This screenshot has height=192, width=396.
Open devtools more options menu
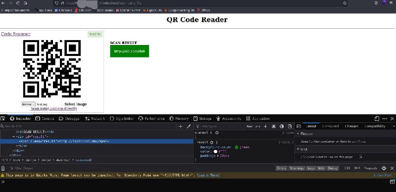pos(385,118)
